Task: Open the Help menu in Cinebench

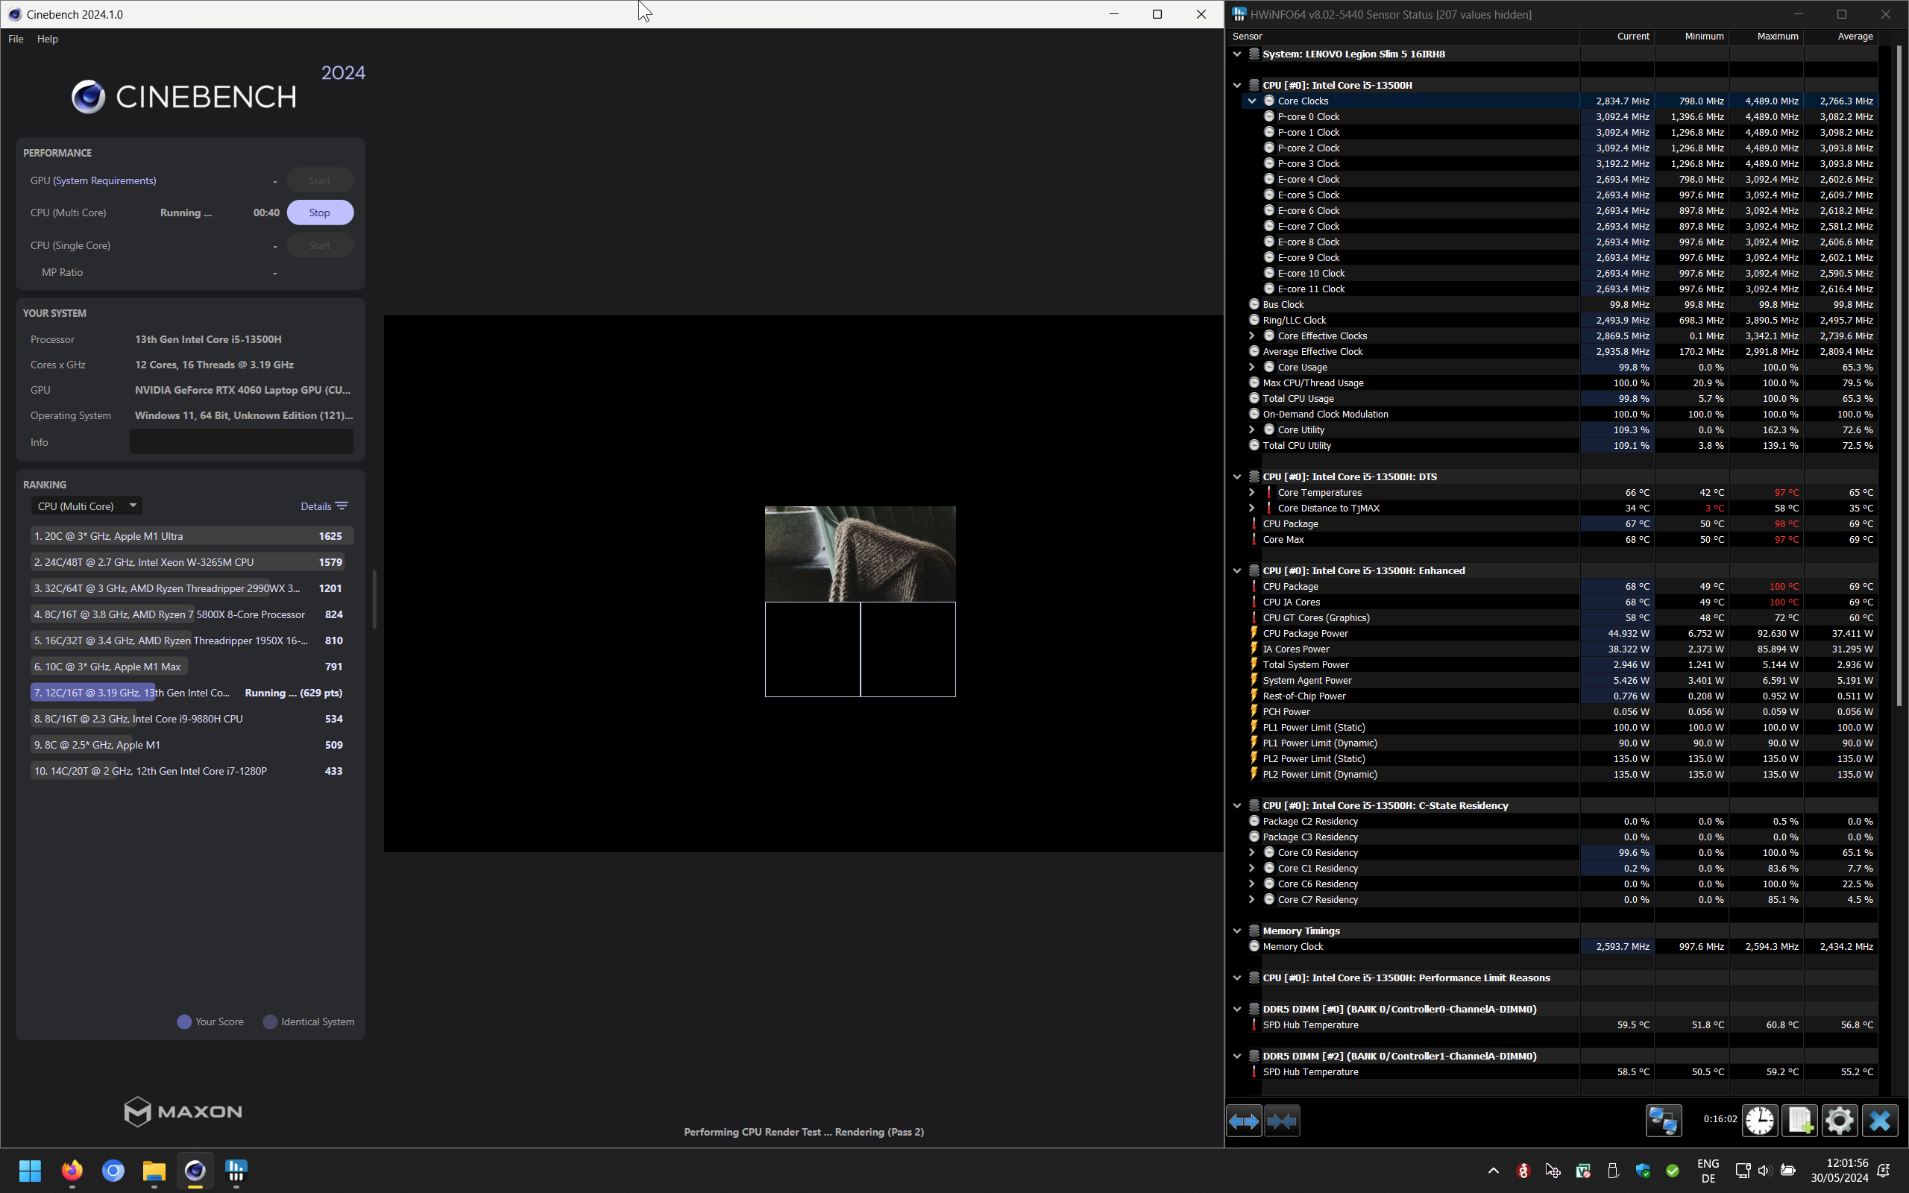Action: pyautogui.click(x=47, y=39)
